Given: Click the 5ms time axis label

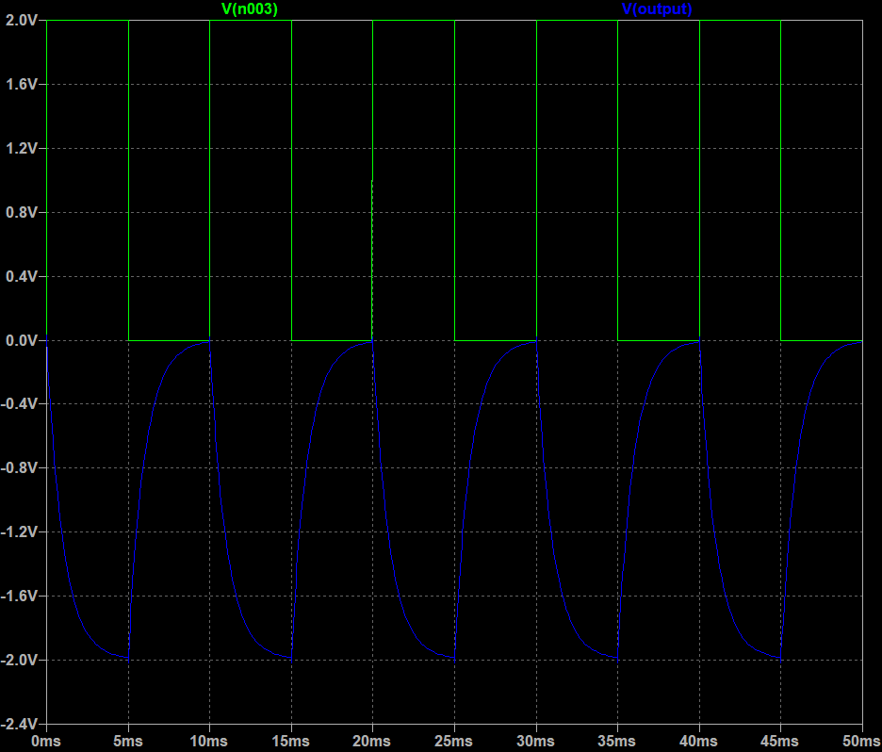Looking at the screenshot, I should point(128,742).
